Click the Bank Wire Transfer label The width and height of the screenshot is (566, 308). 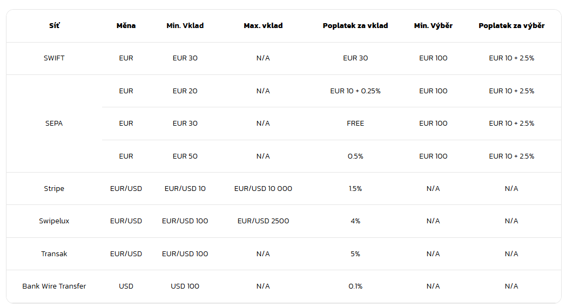54,286
